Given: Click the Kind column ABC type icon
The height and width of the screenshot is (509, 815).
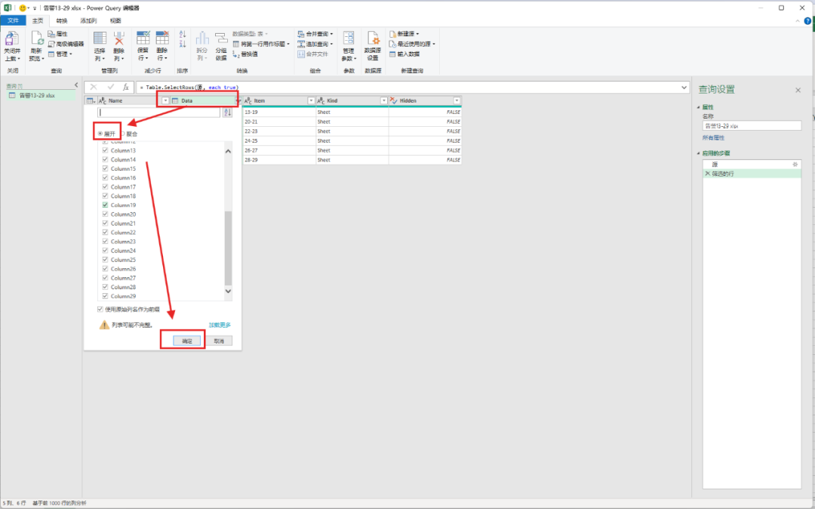Looking at the screenshot, I should click(321, 101).
